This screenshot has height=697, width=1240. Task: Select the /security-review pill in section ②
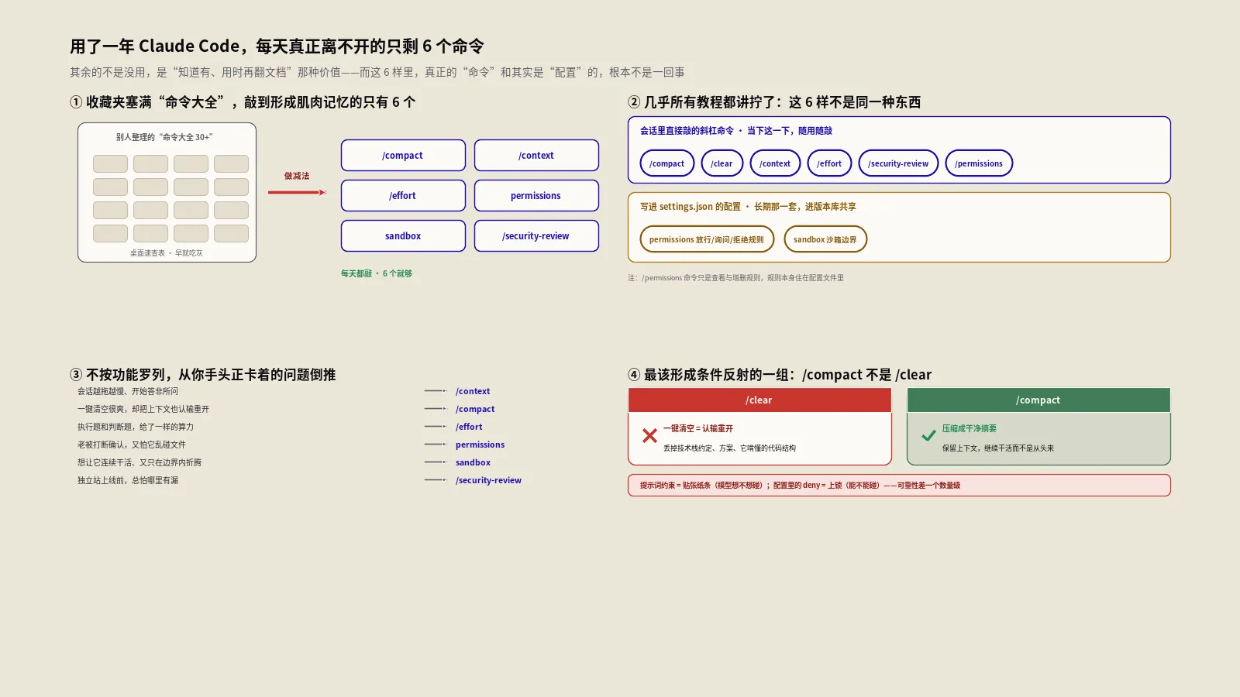(898, 163)
